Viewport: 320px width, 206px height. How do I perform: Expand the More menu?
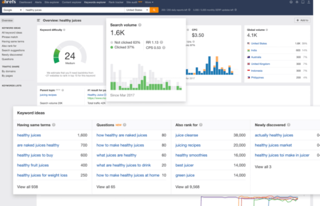[149, 2]
